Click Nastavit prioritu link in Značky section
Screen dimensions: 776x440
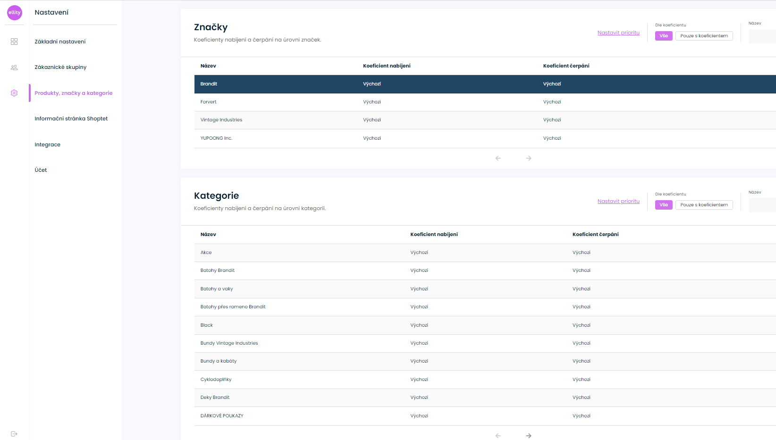[618, 33]
